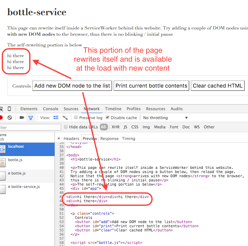
Task: Filter requests by XHR type
Action: pos(116,127)
